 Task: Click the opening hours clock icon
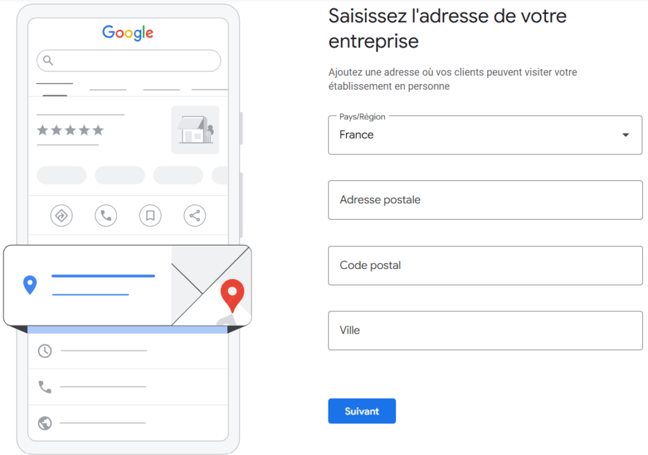point(44,351)
